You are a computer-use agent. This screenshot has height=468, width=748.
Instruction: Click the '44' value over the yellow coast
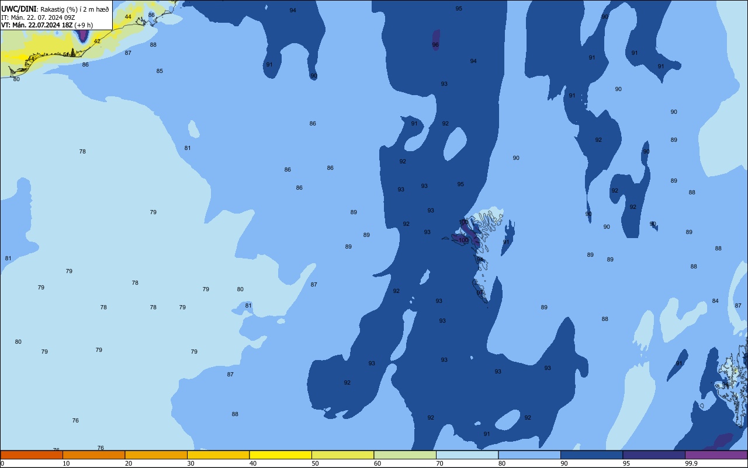128,17
